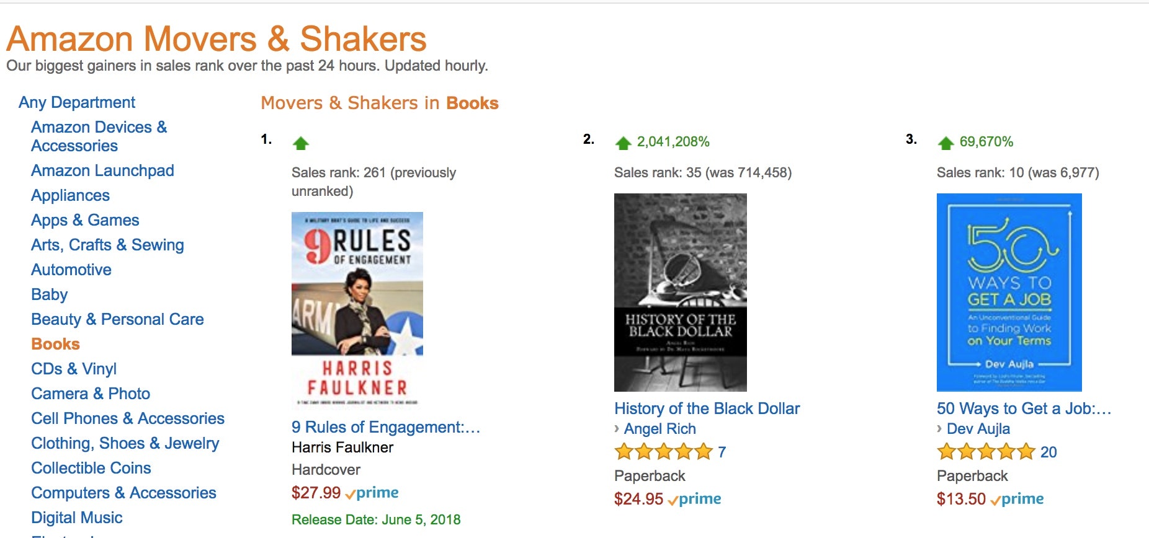Screen dimensions: 1149x538
Task: Open 50 Ways to Get a Job cover
Action: click(1009, 292)
